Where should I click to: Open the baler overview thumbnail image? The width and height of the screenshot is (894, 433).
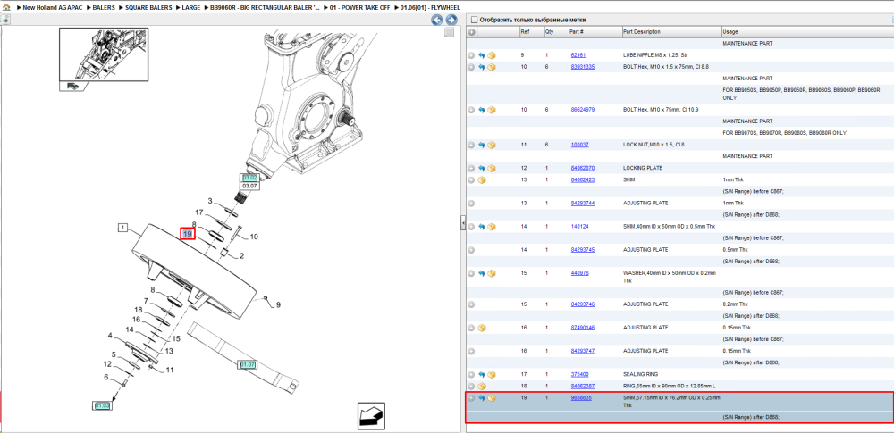(104, 54)
